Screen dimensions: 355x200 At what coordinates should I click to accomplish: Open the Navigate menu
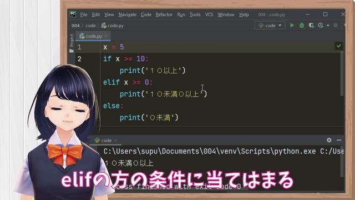[128, 15]
